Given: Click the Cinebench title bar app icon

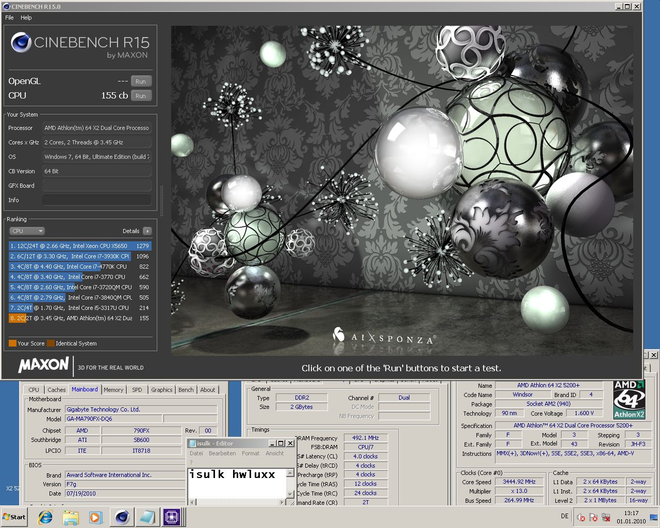Looking at the screenshot, I should (6, 6).
